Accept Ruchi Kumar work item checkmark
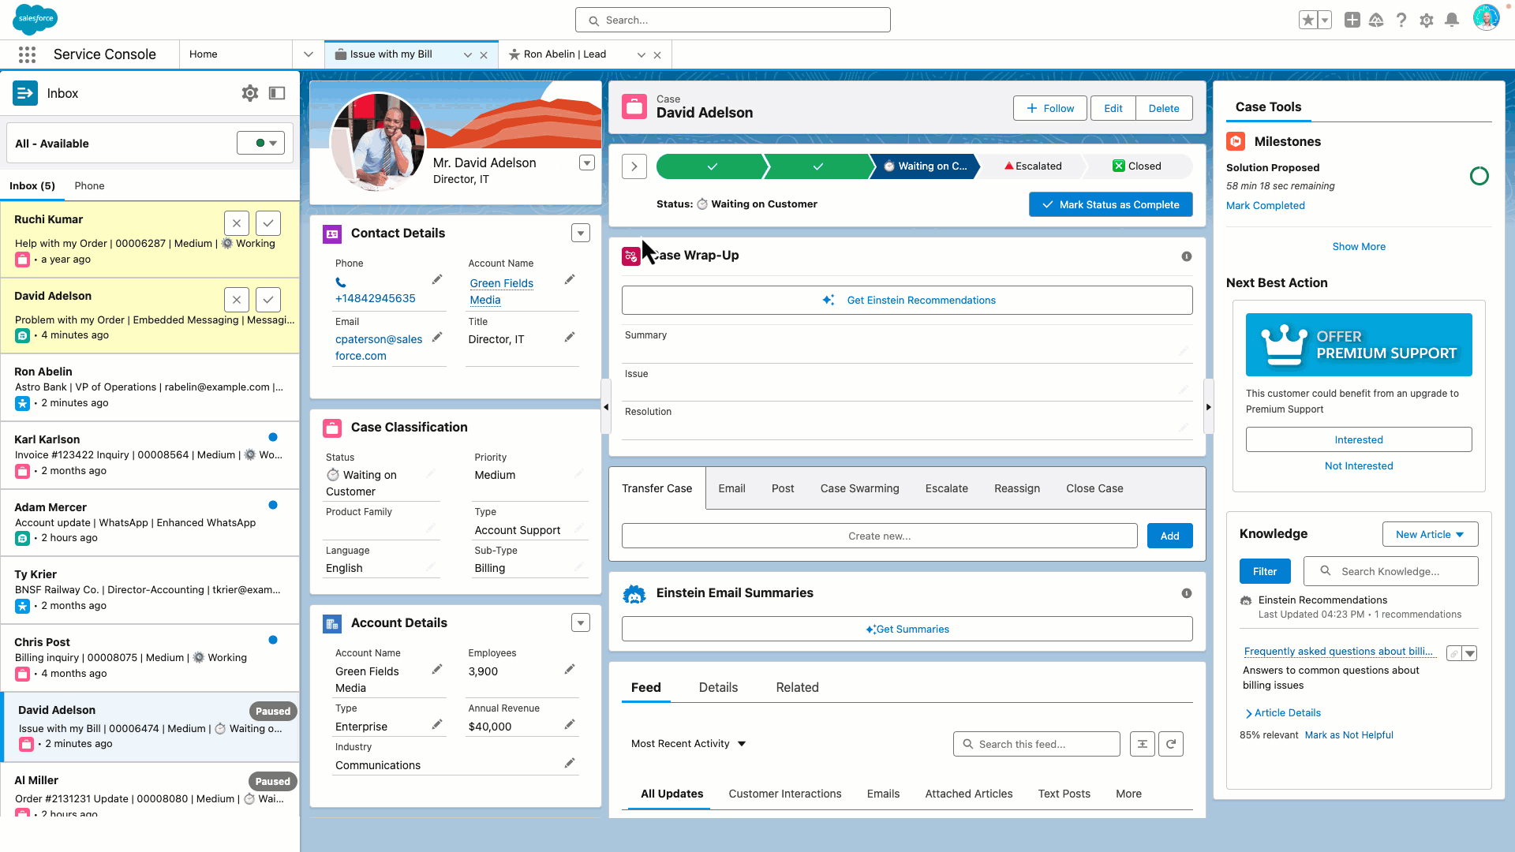 pyautogui.click(x=268, y=223)
